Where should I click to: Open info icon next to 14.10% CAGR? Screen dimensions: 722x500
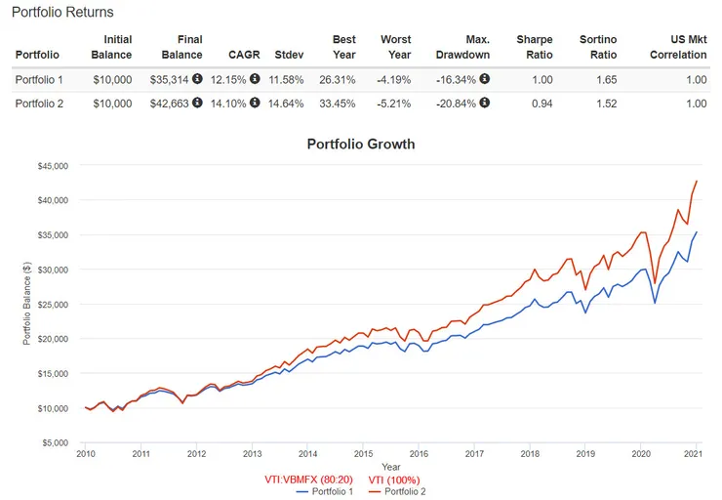click(255, 103)
